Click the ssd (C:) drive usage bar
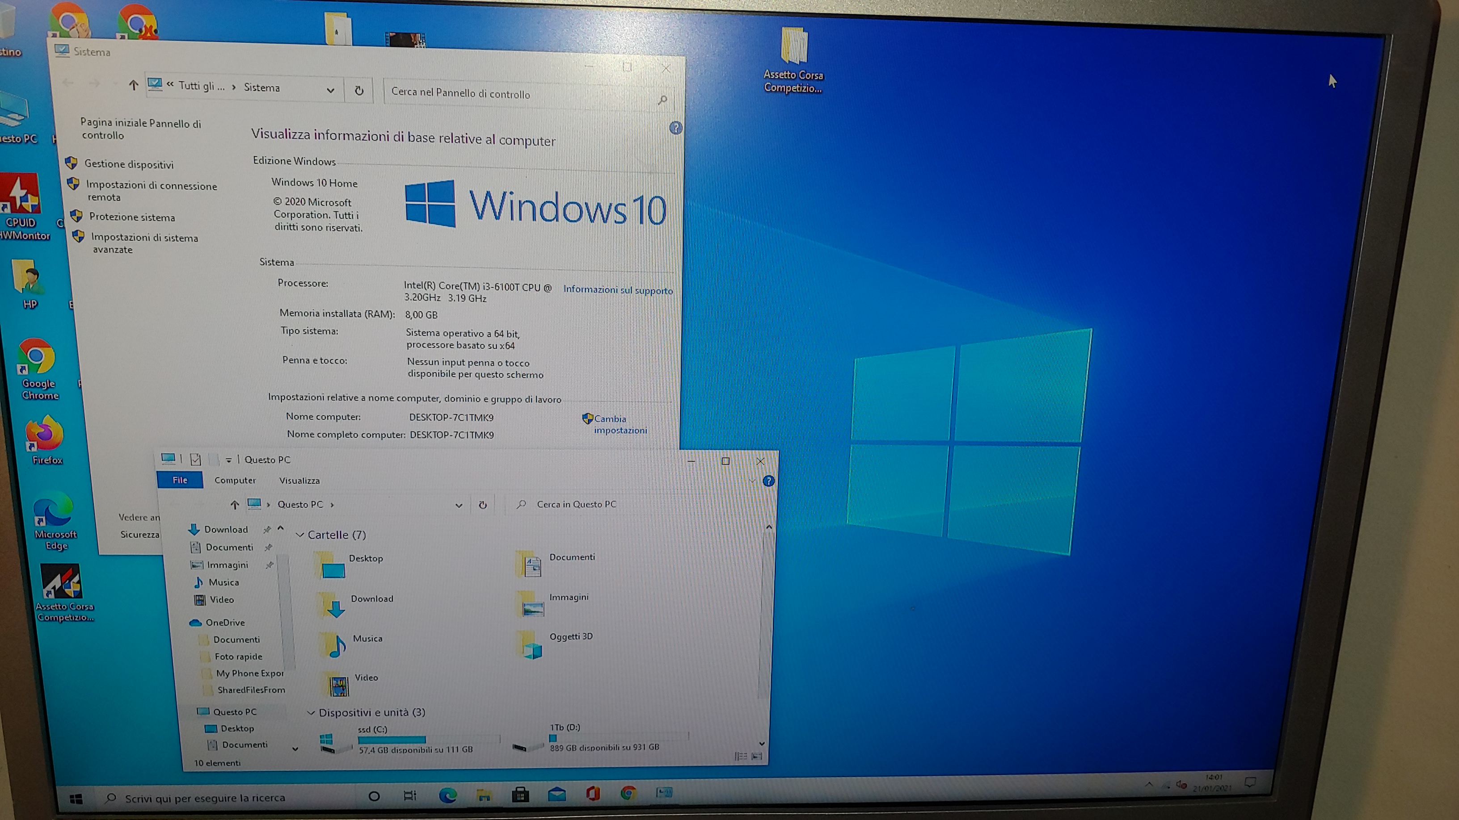This screenshot has width=1459, height=820. [x=428, y=740]
